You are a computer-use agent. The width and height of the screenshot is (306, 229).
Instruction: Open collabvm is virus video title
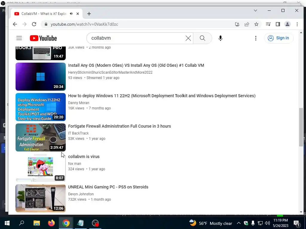point(84,157)
